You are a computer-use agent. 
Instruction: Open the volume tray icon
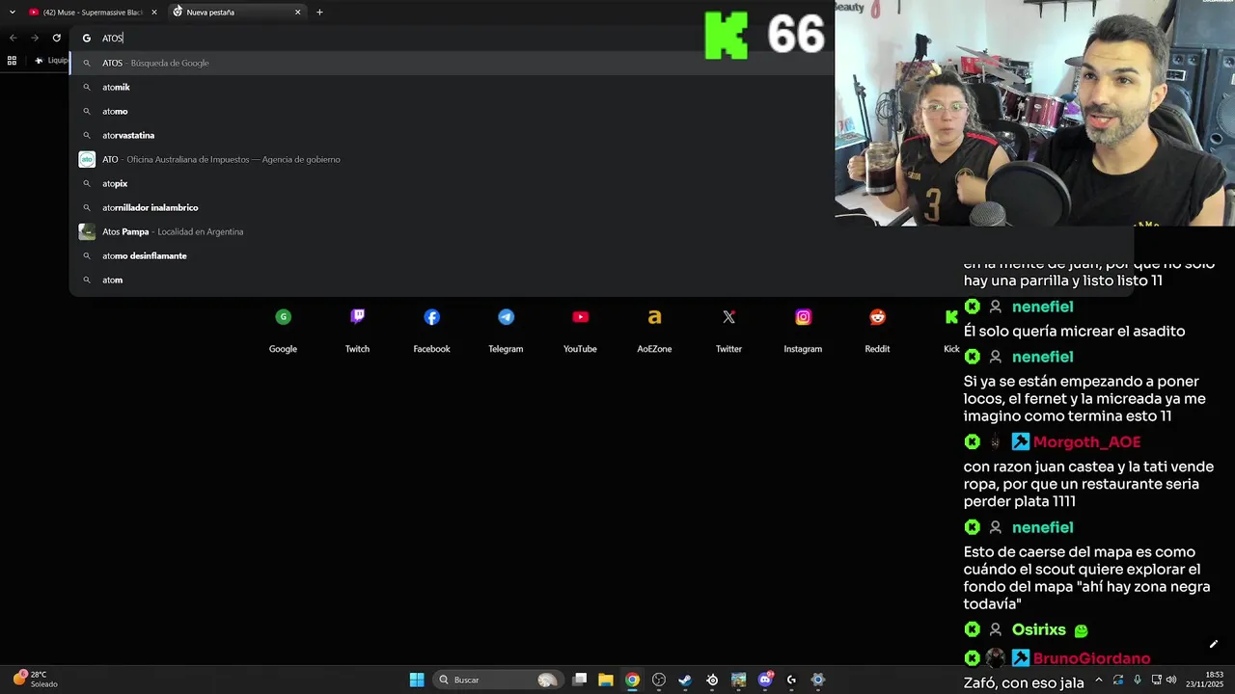tap(1171, 680)
